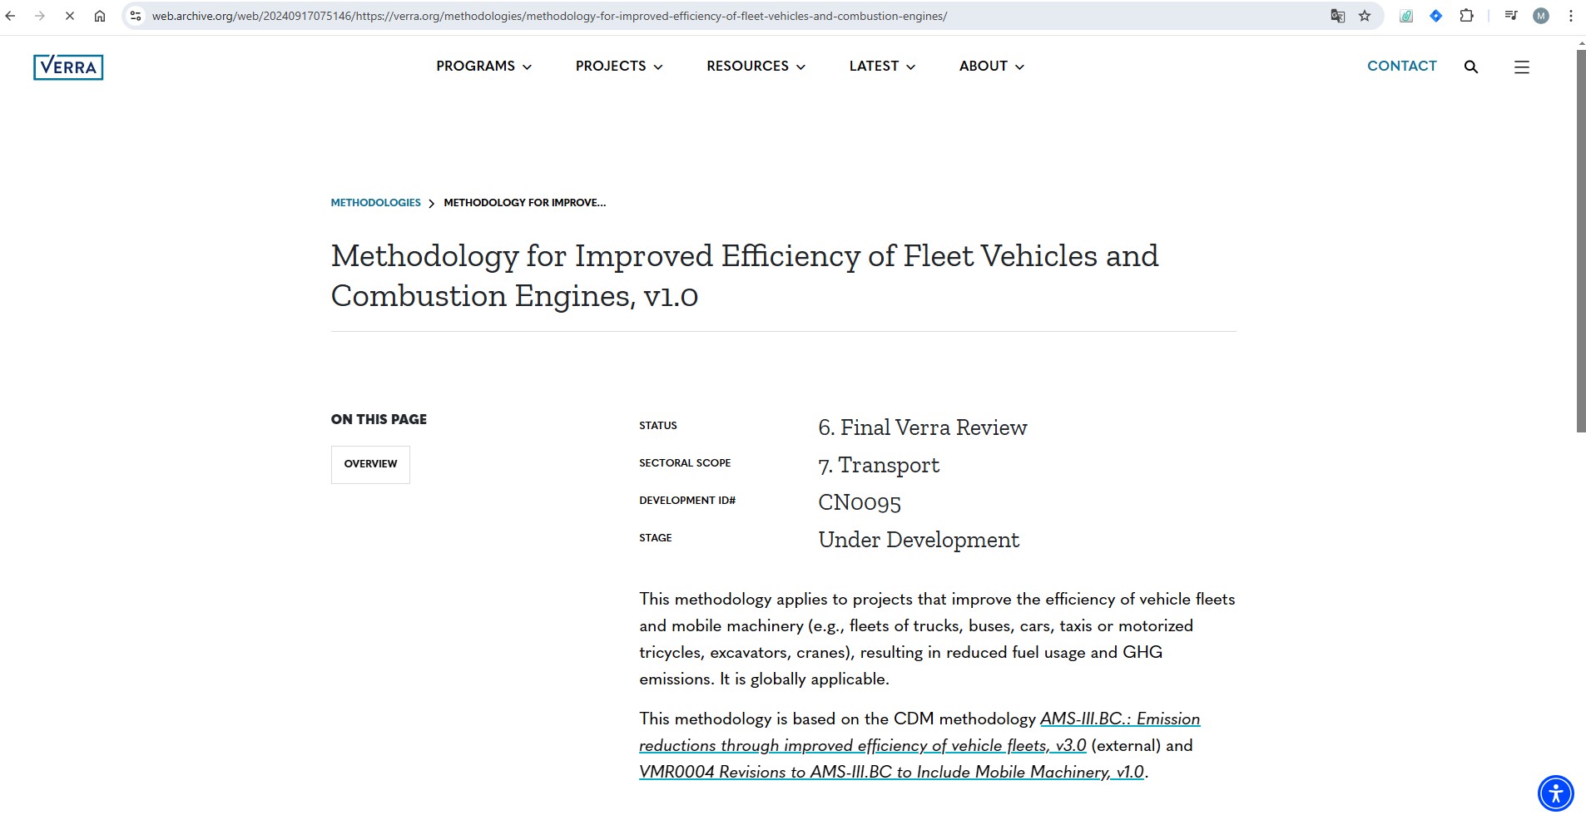The height and width of the screenshot is (815, 1586).
Task: Go to browser home page icon
Action: (x=100, y=16)
